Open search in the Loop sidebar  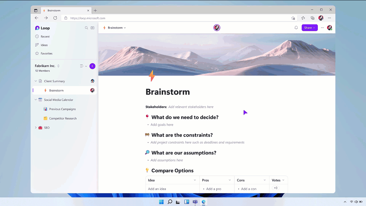(86, 28)
